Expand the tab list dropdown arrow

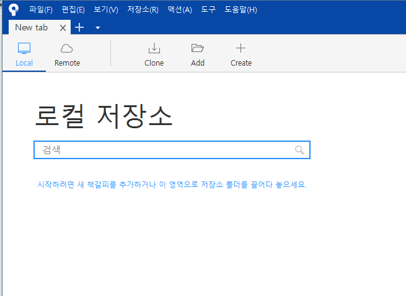pos(97,28)
